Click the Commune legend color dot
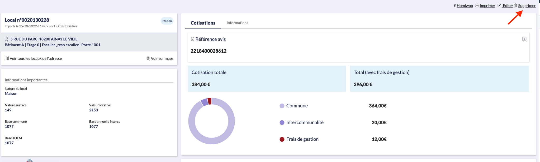 (282, 106)
